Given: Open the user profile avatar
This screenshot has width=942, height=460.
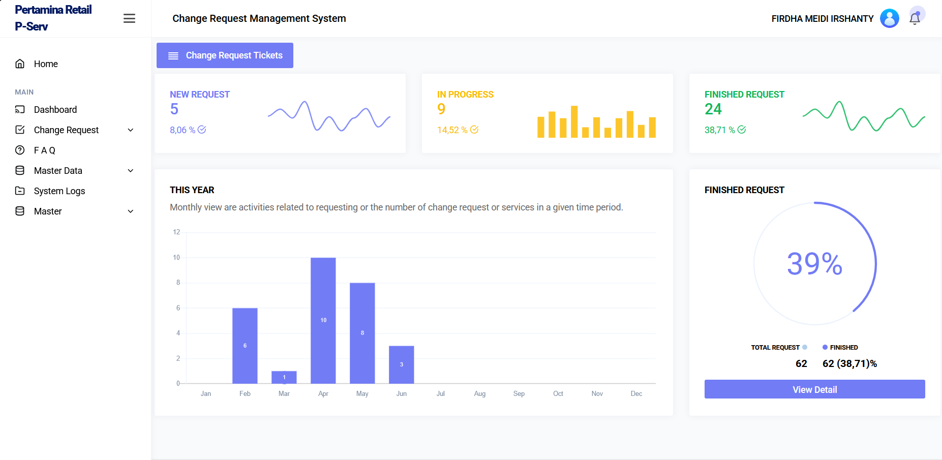Looking at the screenshot, I should tap(889, 18).
